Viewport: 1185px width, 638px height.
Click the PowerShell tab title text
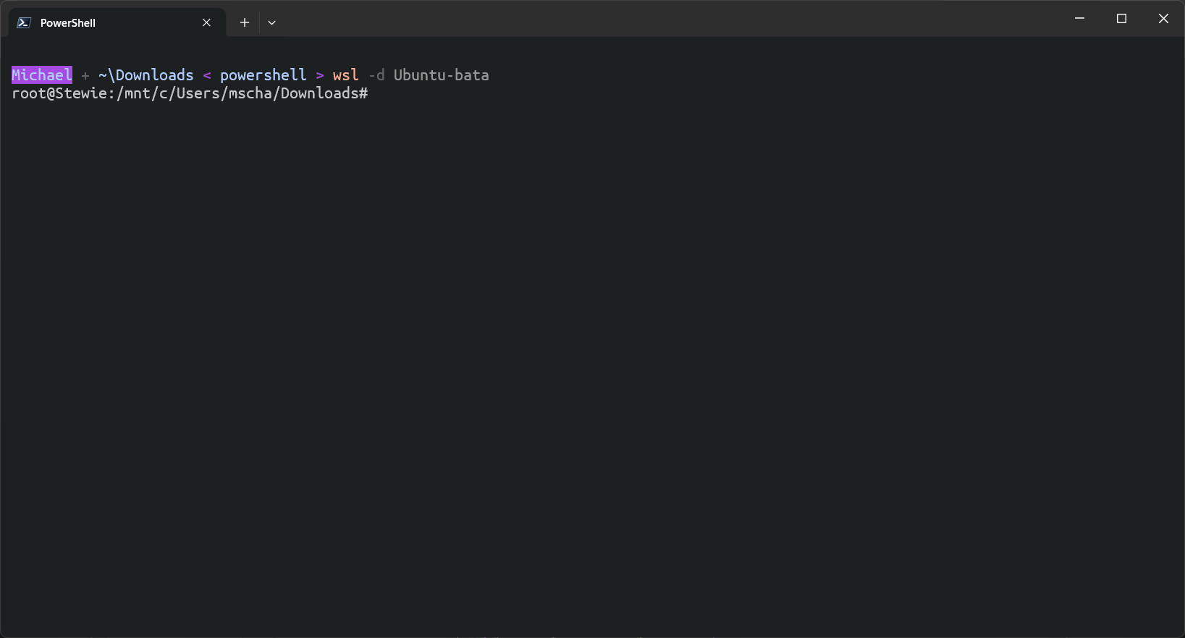click(x=67, y=22)
